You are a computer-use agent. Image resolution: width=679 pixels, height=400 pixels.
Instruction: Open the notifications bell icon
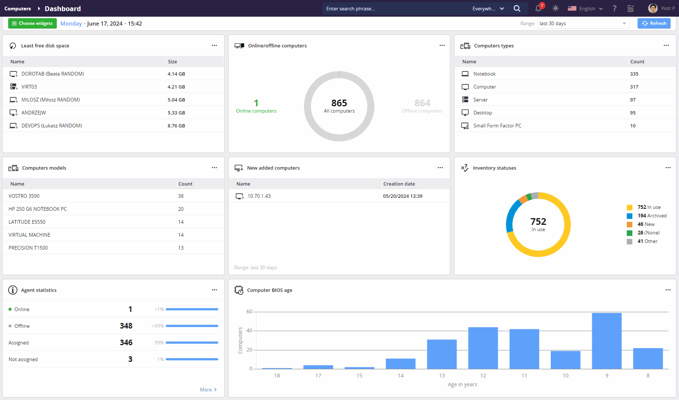[538, 9]
